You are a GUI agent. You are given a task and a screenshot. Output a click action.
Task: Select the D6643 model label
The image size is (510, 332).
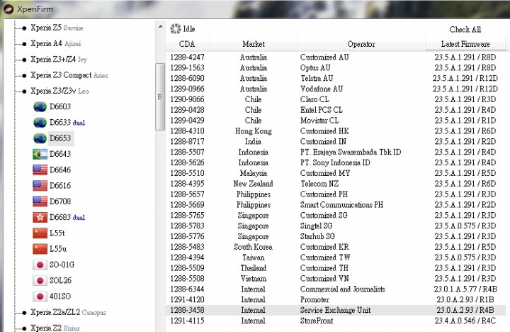[x=59, y=154]
